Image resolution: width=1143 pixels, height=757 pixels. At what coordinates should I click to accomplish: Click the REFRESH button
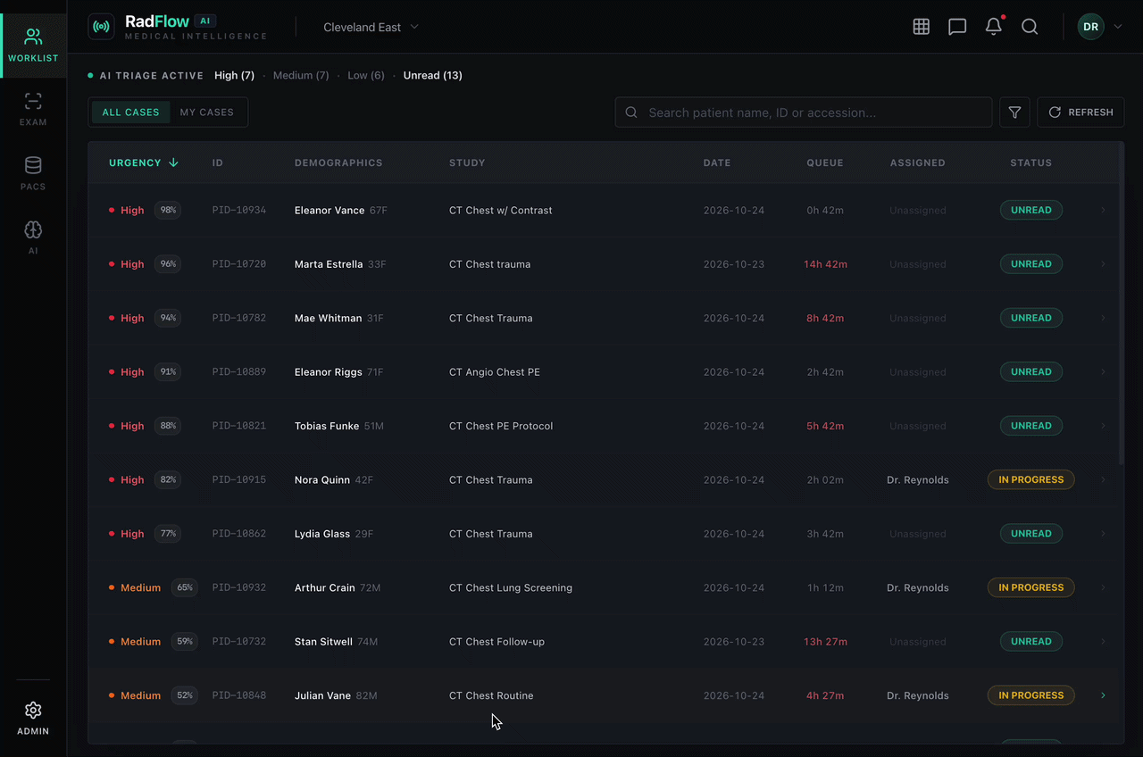pyautogui.click(x=1080, y=112)
